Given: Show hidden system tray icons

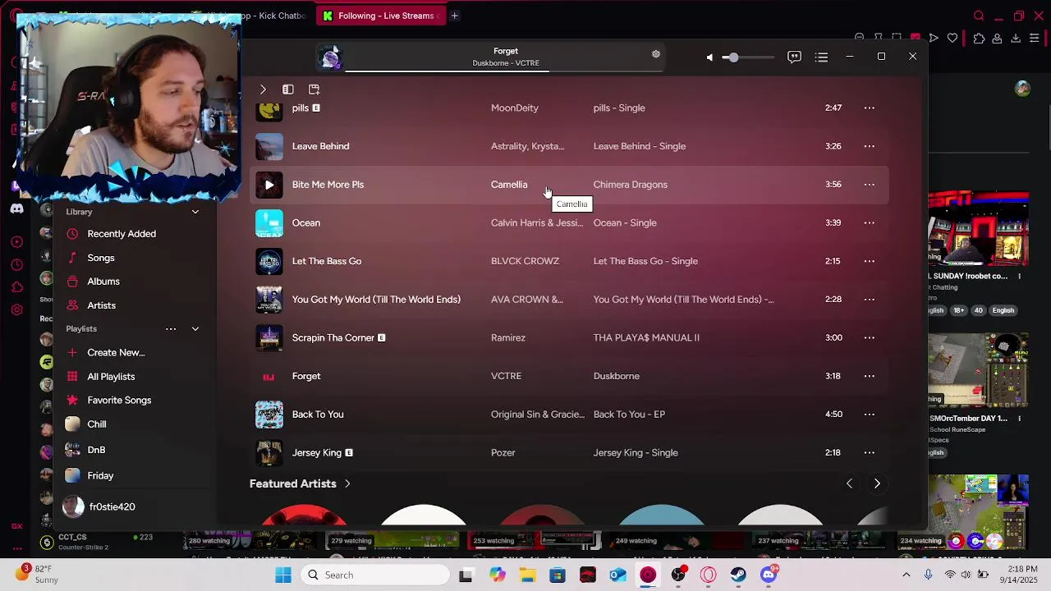Looking at the screenshot, I should (906, 575).
